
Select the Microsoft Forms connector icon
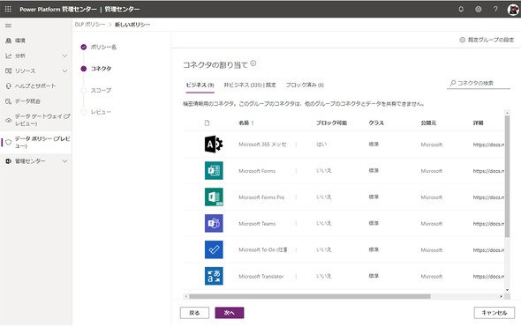(214, 170)
